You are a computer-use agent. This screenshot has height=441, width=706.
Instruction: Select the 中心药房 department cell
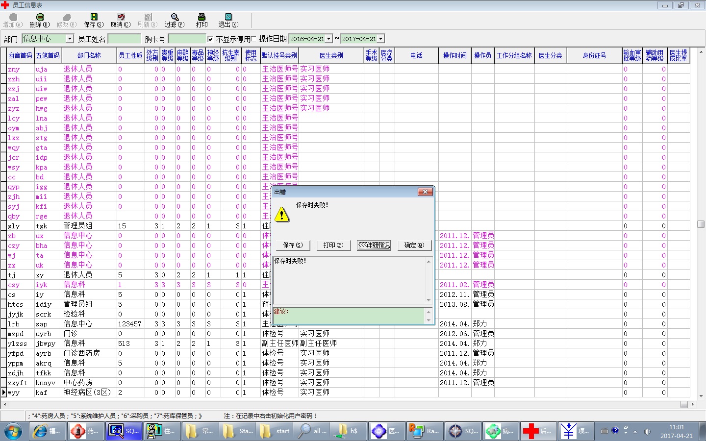[89, 383]
